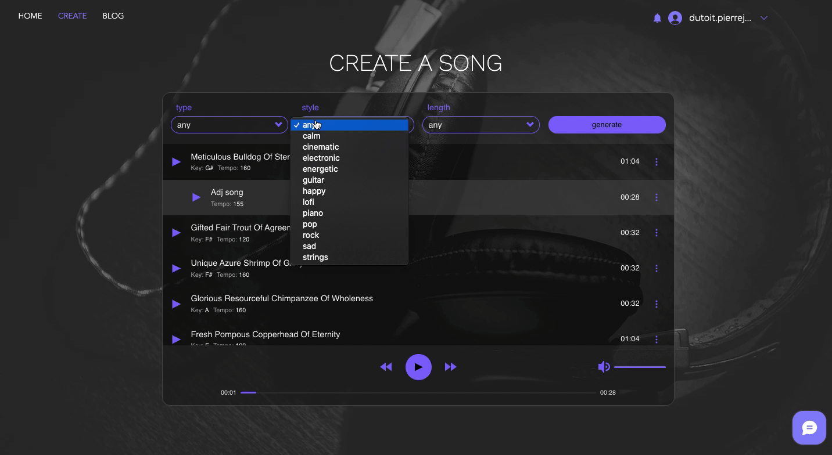Select the 'Glorious Resourceful Chimpanzee Of Wholeness' title

click(282, 299)
